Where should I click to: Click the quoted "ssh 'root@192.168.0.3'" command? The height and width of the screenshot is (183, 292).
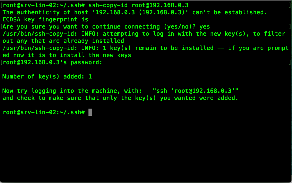pos(196,91)
